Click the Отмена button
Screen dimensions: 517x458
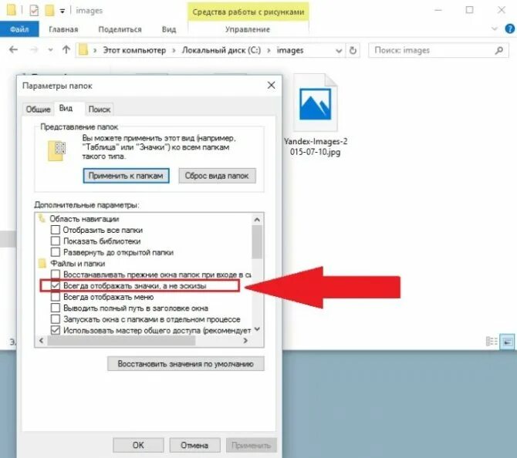tap(194, 445)
